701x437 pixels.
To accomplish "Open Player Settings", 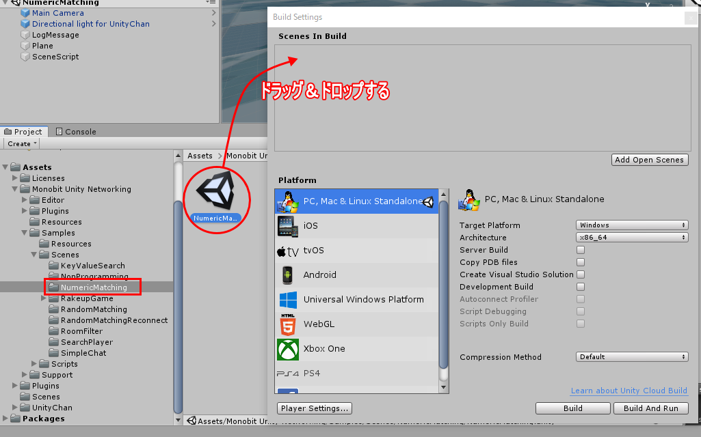I will (x=315, y=408).
